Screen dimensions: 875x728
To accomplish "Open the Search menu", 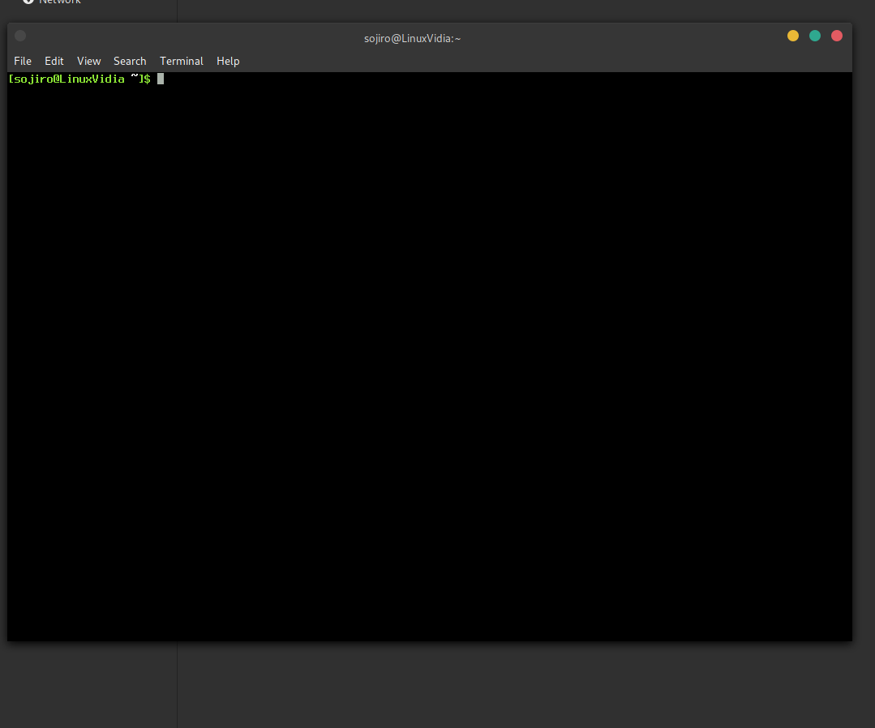I will pyautogui.click(x=130, y=61).
